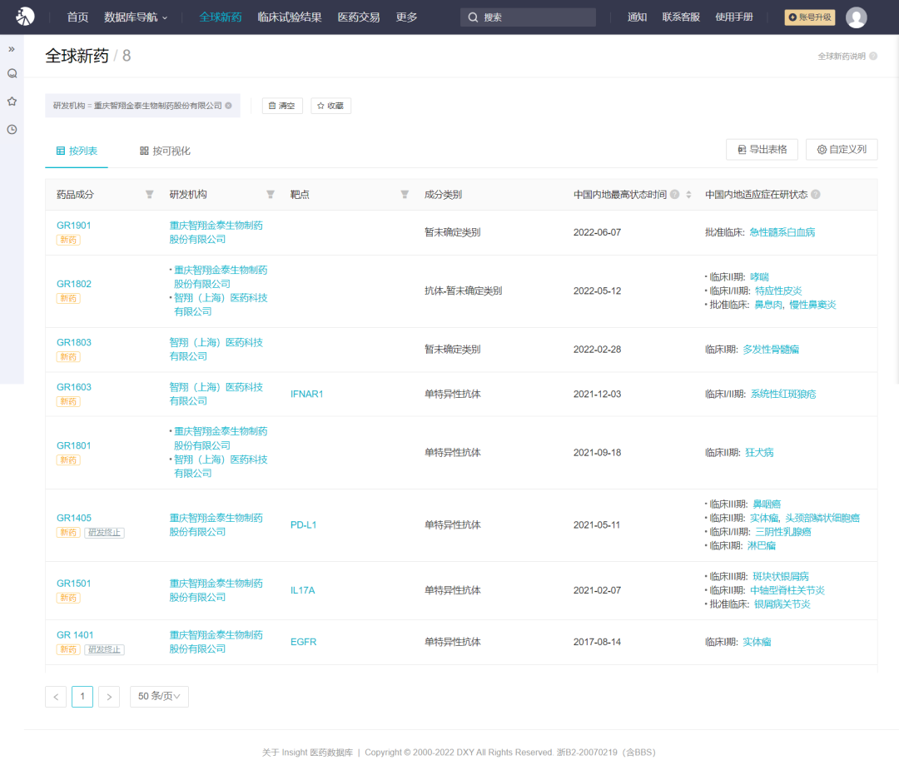Sort by 中国内地最高状态时间 arrows
Image resolution: width=899 pixels, height=775 pixels.
(x=688, y=194)
